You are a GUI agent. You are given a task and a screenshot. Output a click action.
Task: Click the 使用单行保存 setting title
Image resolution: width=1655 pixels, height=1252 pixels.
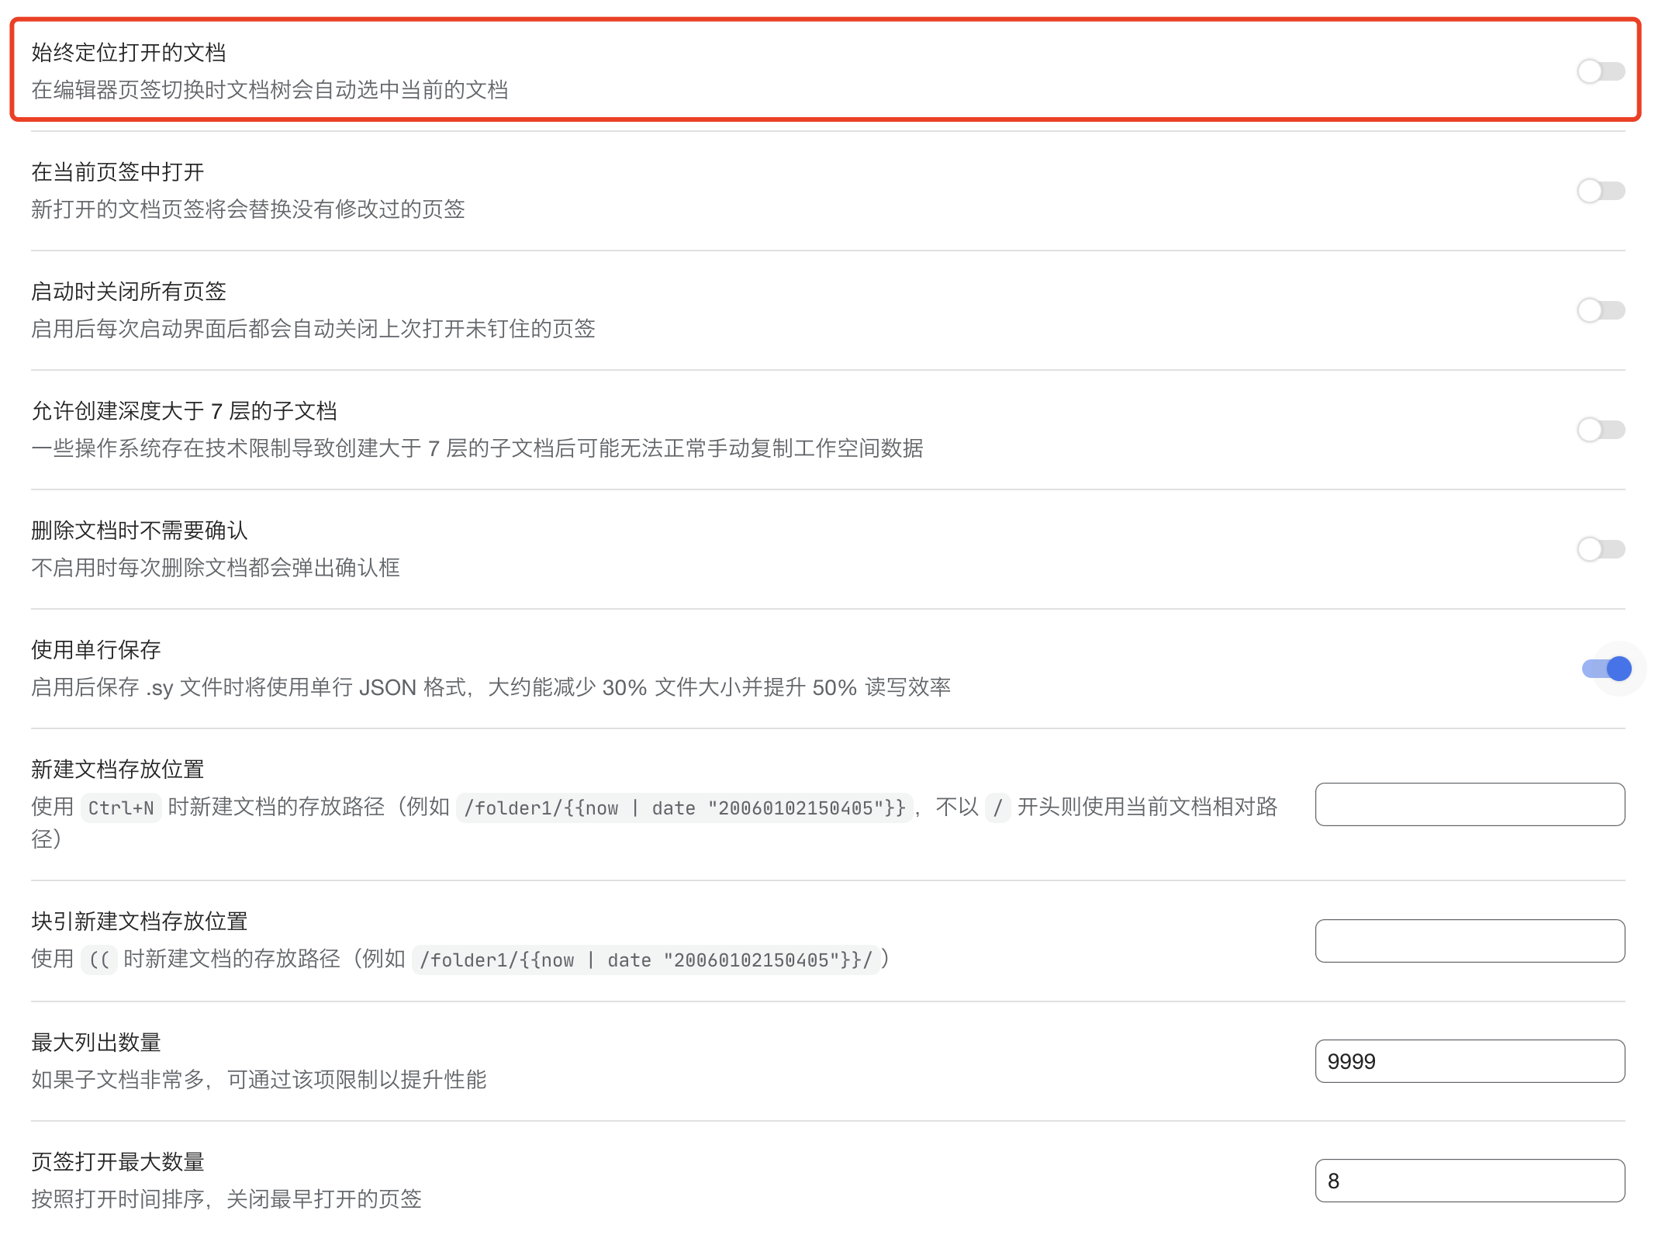96,650
